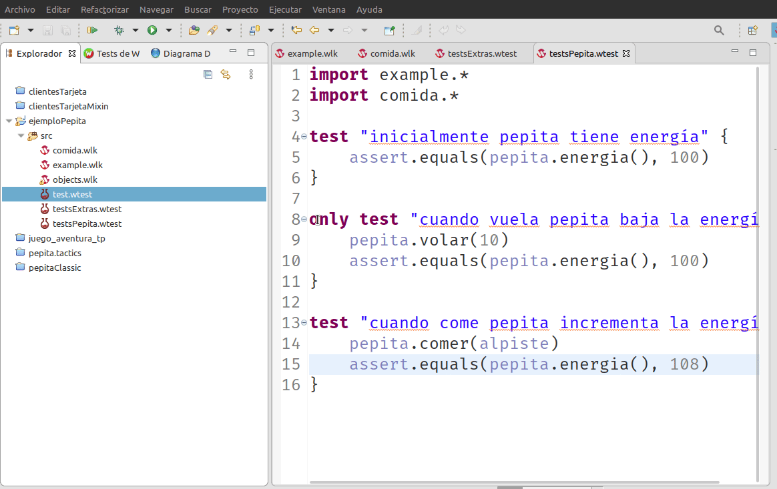Click the editor horizontal scrollbar

514,482
